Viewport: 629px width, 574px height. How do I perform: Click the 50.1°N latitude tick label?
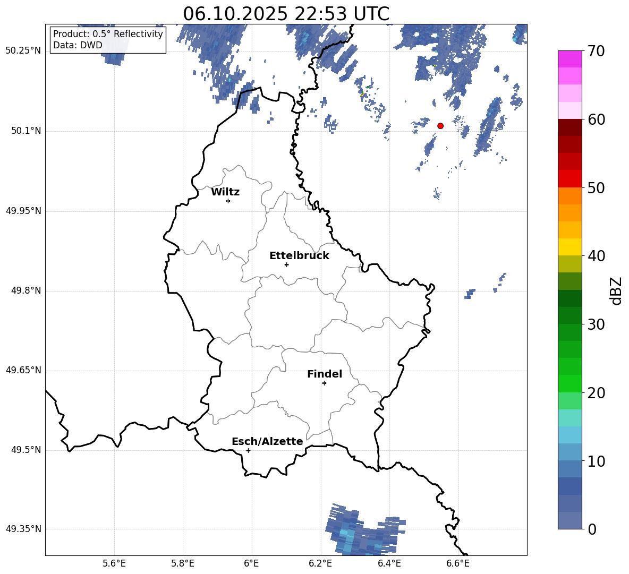pos(25,131)
